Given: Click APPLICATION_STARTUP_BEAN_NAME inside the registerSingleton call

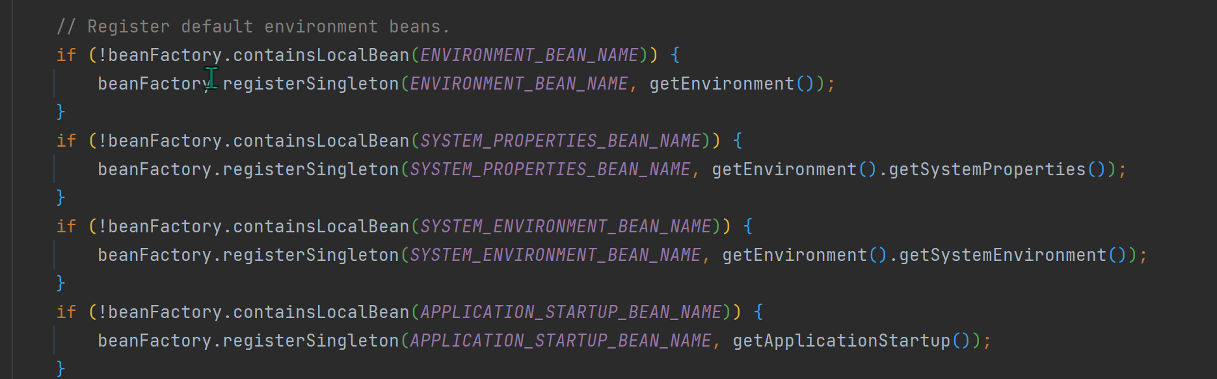Looking at the screenshot, I should tap(561, 341).
